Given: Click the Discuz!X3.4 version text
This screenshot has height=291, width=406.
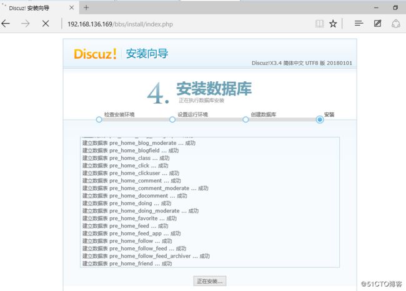Looking at the screenshot, I should coord(302,63).
